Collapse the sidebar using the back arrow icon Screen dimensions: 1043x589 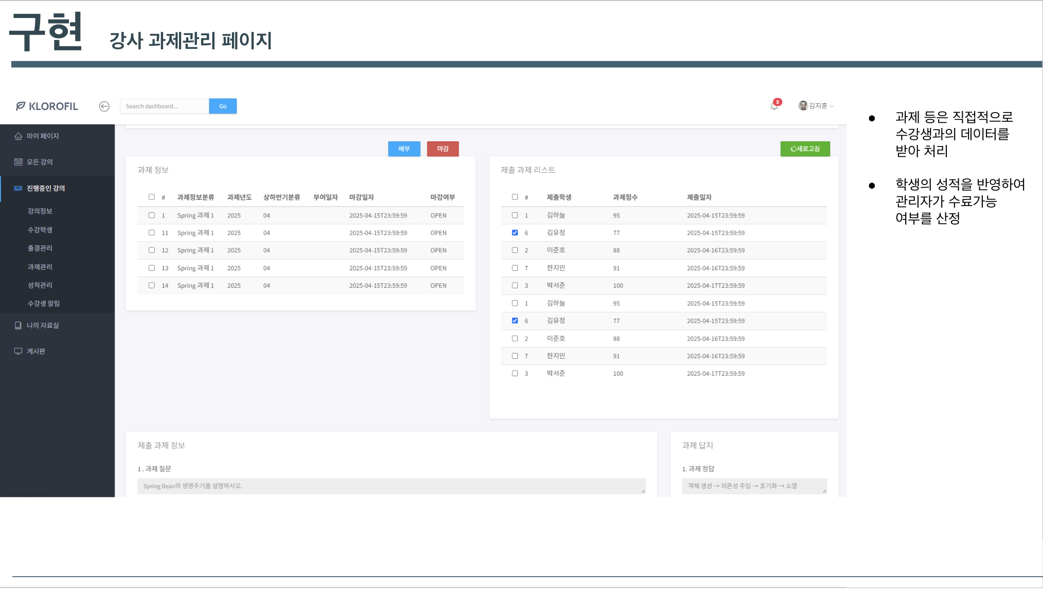point(104,106)
